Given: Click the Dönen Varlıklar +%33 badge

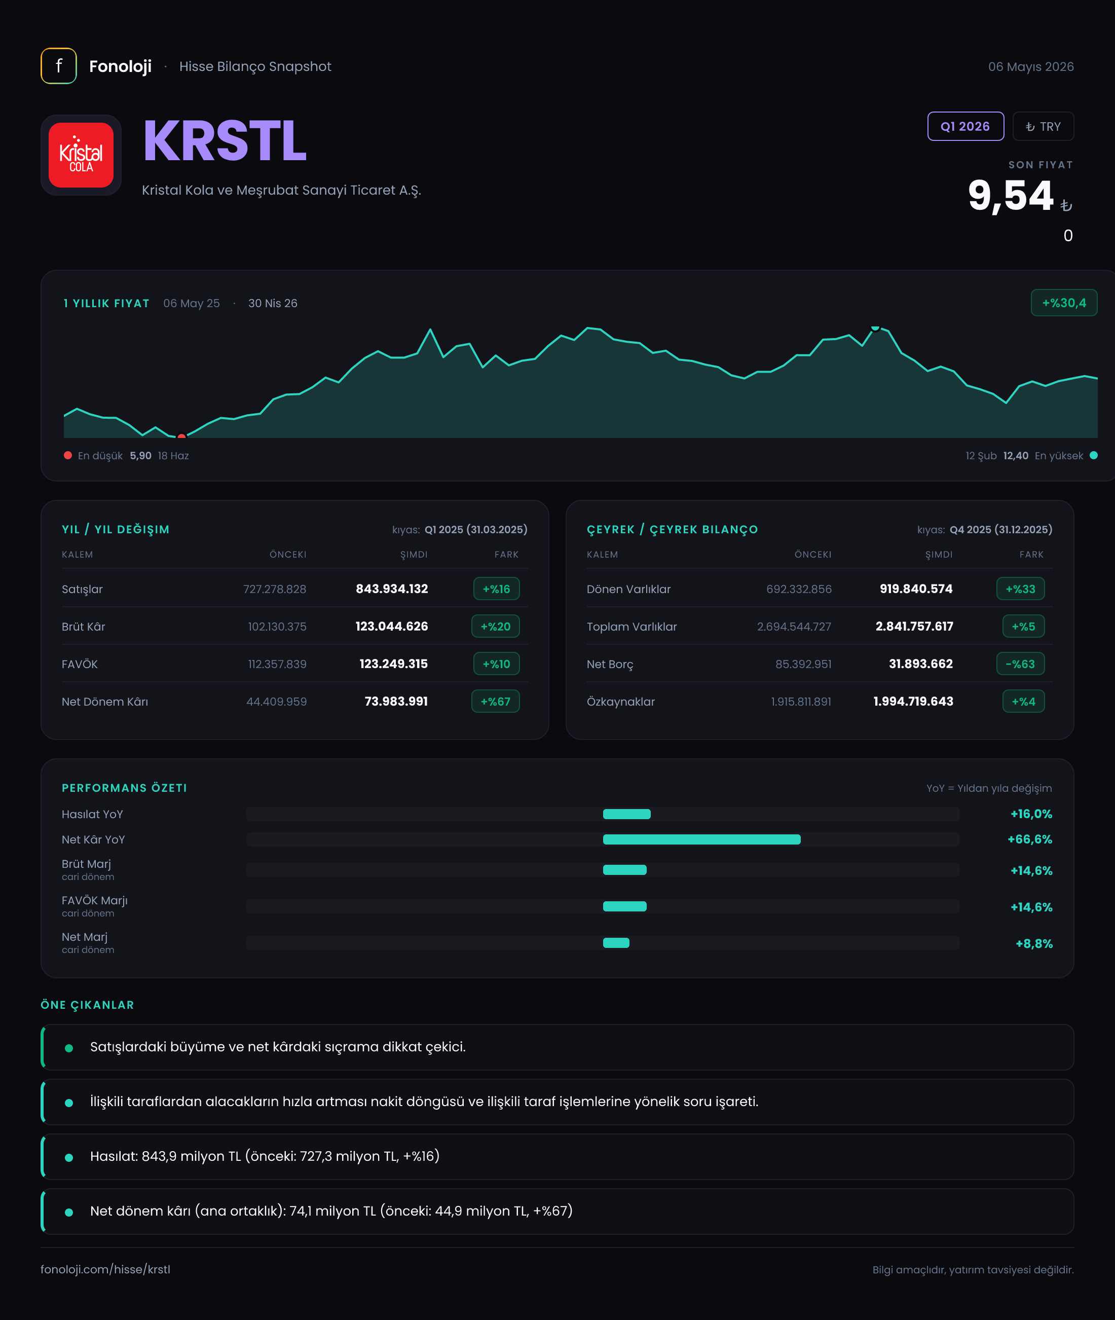Looking at the screenshot, I should (1020, 589).
